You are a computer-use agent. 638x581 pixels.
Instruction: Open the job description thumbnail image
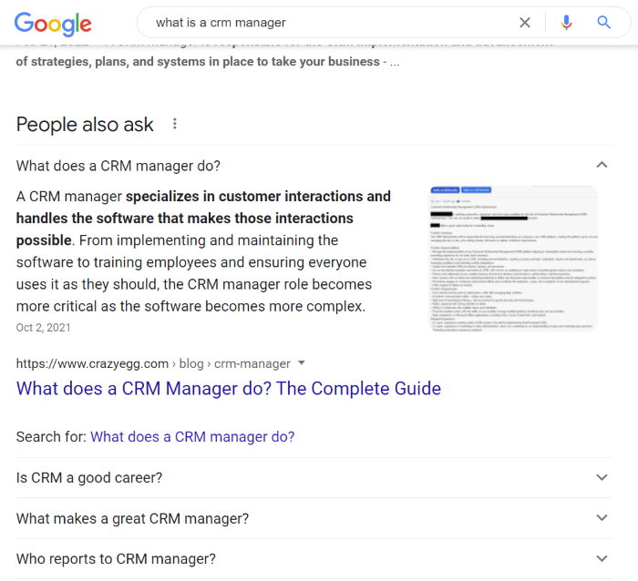pyautogui.click(x=514, y=259)
